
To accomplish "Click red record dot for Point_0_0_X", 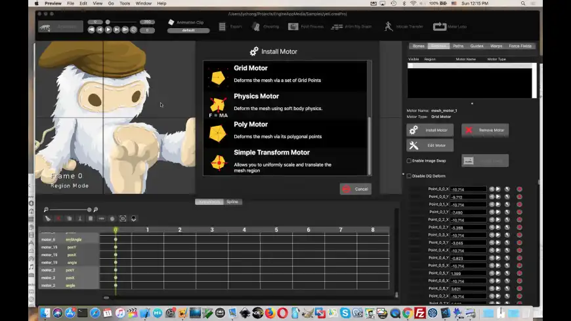I will coord(519,189).
